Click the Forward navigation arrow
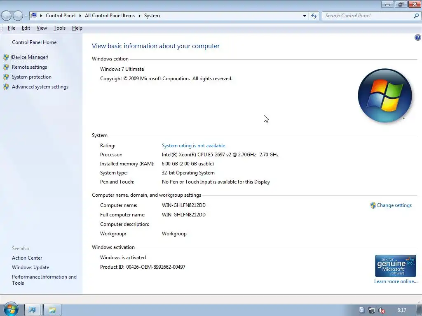This screenshot has width=422, height=316. coord(18,16)
